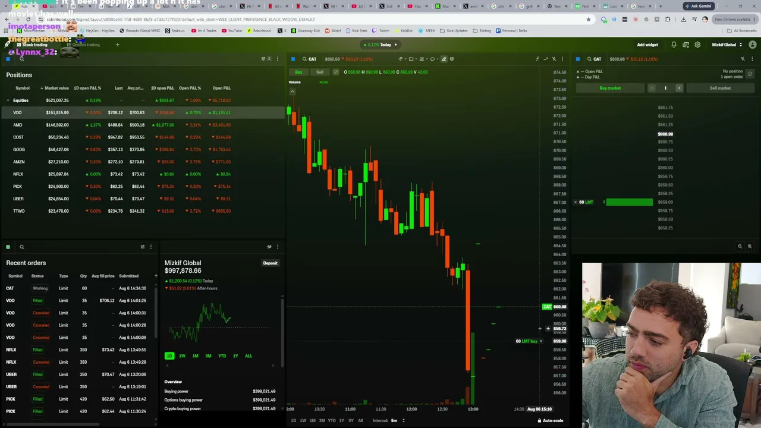Viewport: 761px width, 428px height.
Task: Click the Sell button on CAT chart
Action: pos(320,72)
